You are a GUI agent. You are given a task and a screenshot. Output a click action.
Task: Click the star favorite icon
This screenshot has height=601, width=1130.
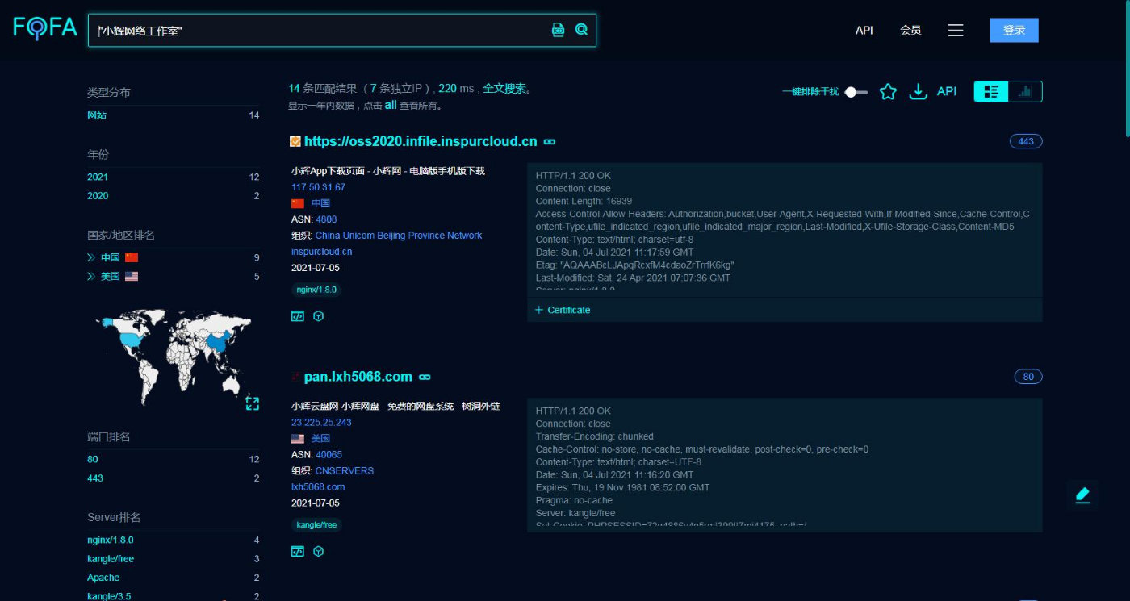pos(888,92)
